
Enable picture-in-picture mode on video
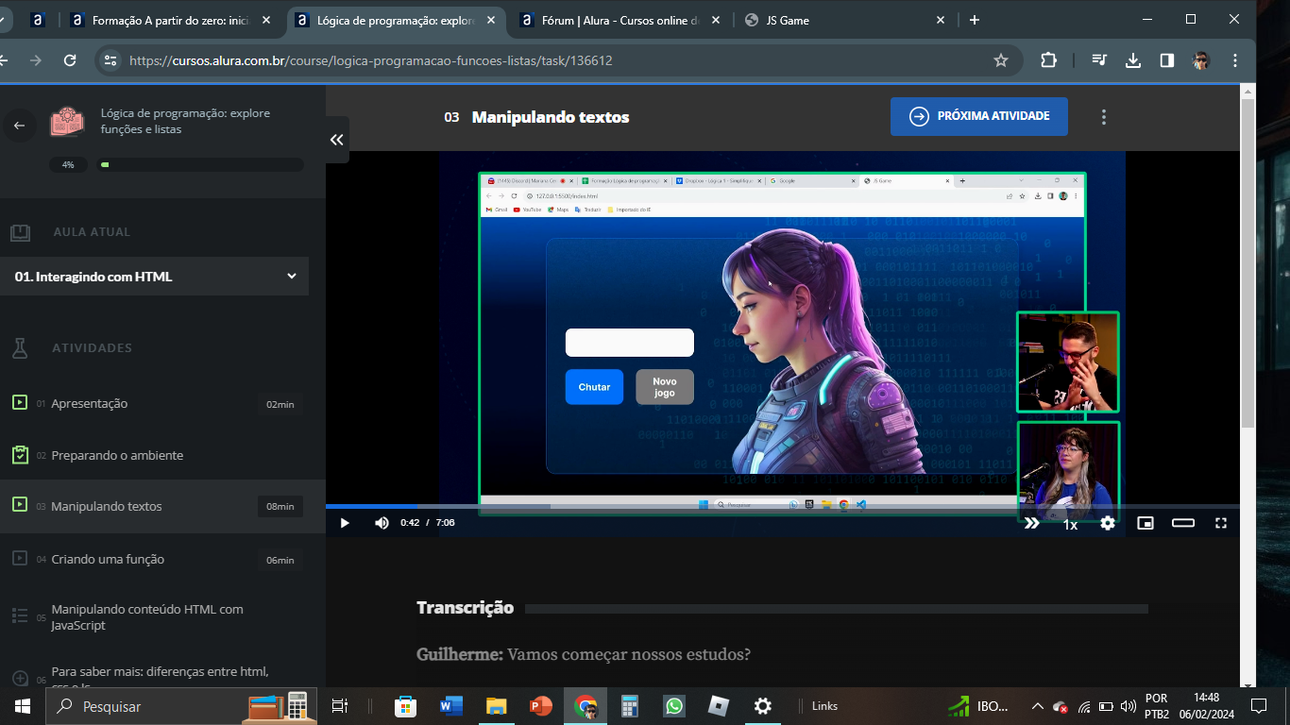[1146, 522]
